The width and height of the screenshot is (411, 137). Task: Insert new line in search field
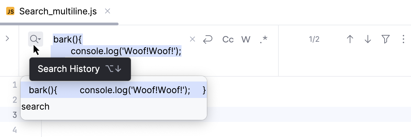click(208, 39)
